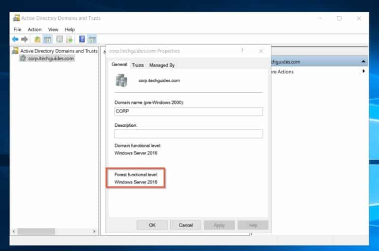Click the blue Back arrow in toolbar
The height and width of the screenshot is (251, 379).
[x=15, y=39]
